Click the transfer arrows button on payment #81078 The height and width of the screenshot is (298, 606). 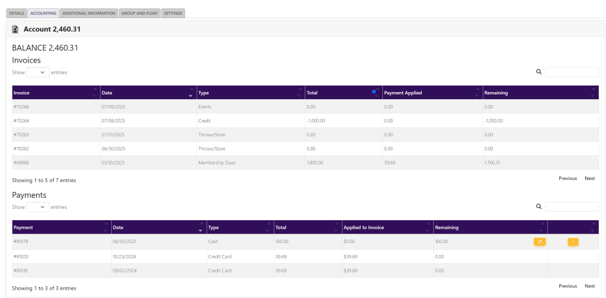click(539, 241)
